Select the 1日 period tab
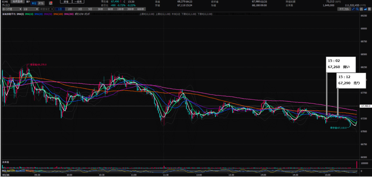This screenshot has width=372, height=177. (x=60, y=9)
